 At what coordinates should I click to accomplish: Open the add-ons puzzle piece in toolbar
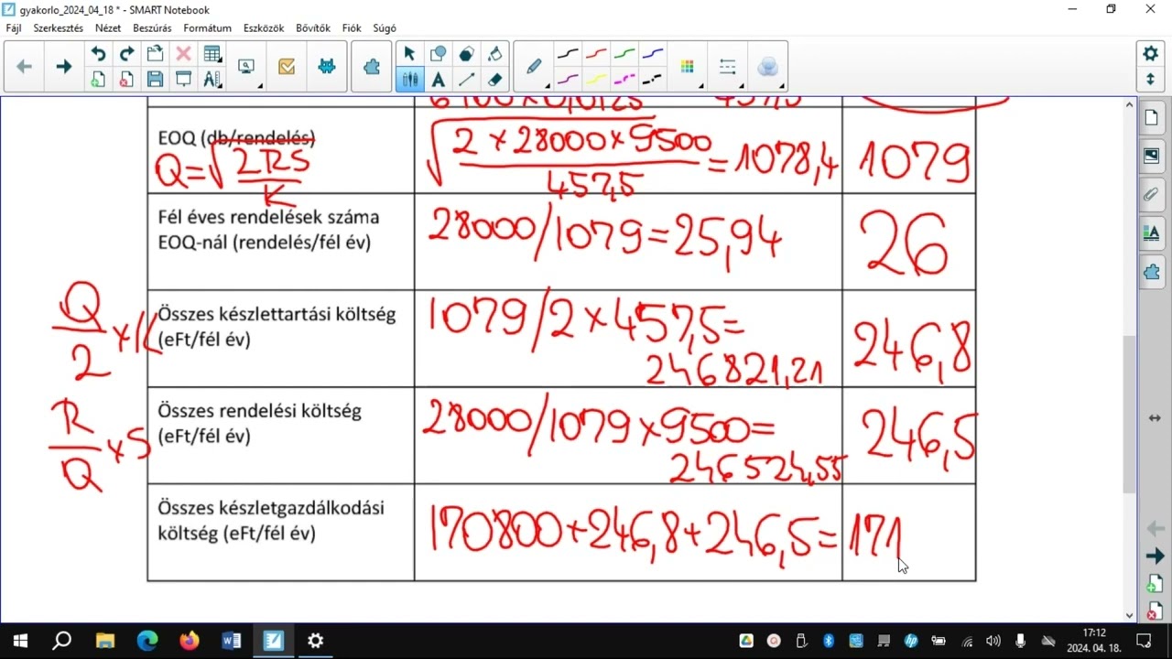pos(371,67)
